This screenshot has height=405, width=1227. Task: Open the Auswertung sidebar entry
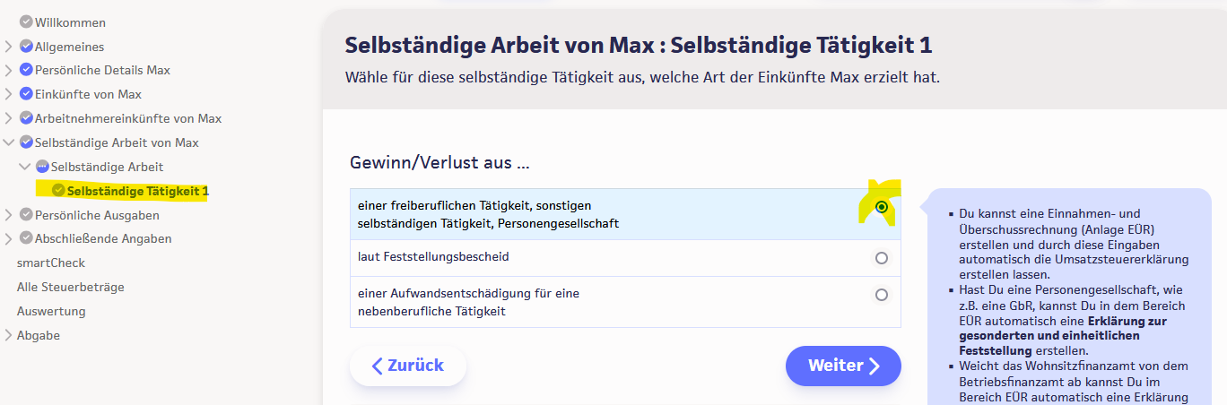pyautogui.click(x=51, y=311)
